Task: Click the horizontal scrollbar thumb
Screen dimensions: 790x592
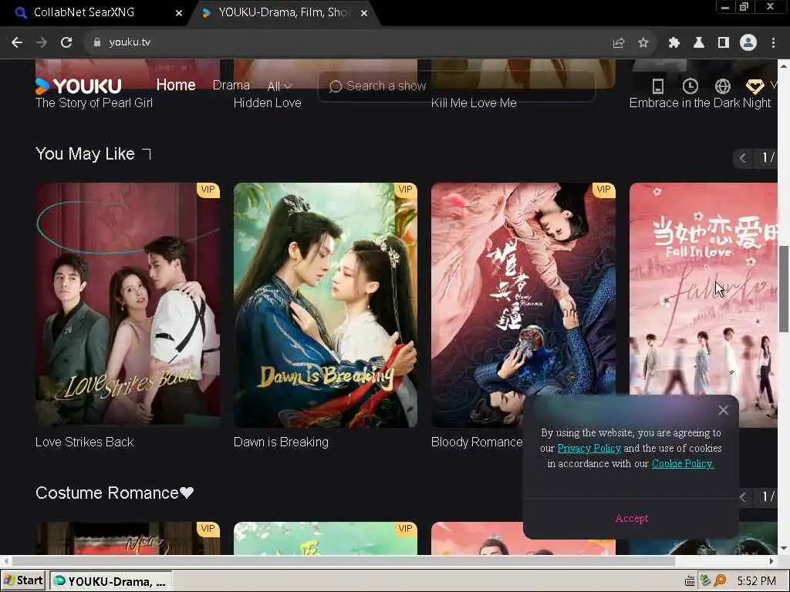Action: coord(343,561)
